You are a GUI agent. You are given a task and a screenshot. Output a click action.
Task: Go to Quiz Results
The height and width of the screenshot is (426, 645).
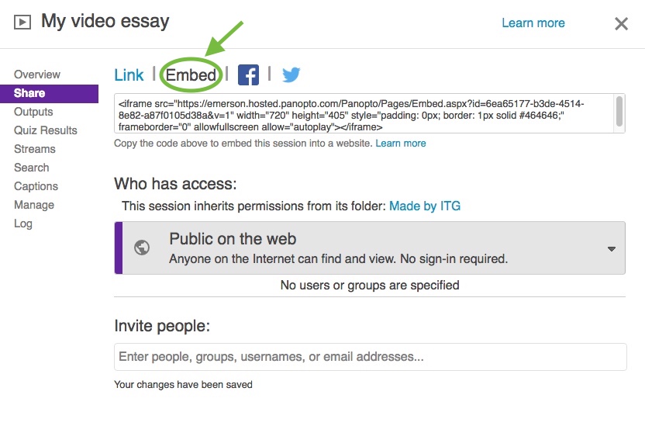click(46, 130)
